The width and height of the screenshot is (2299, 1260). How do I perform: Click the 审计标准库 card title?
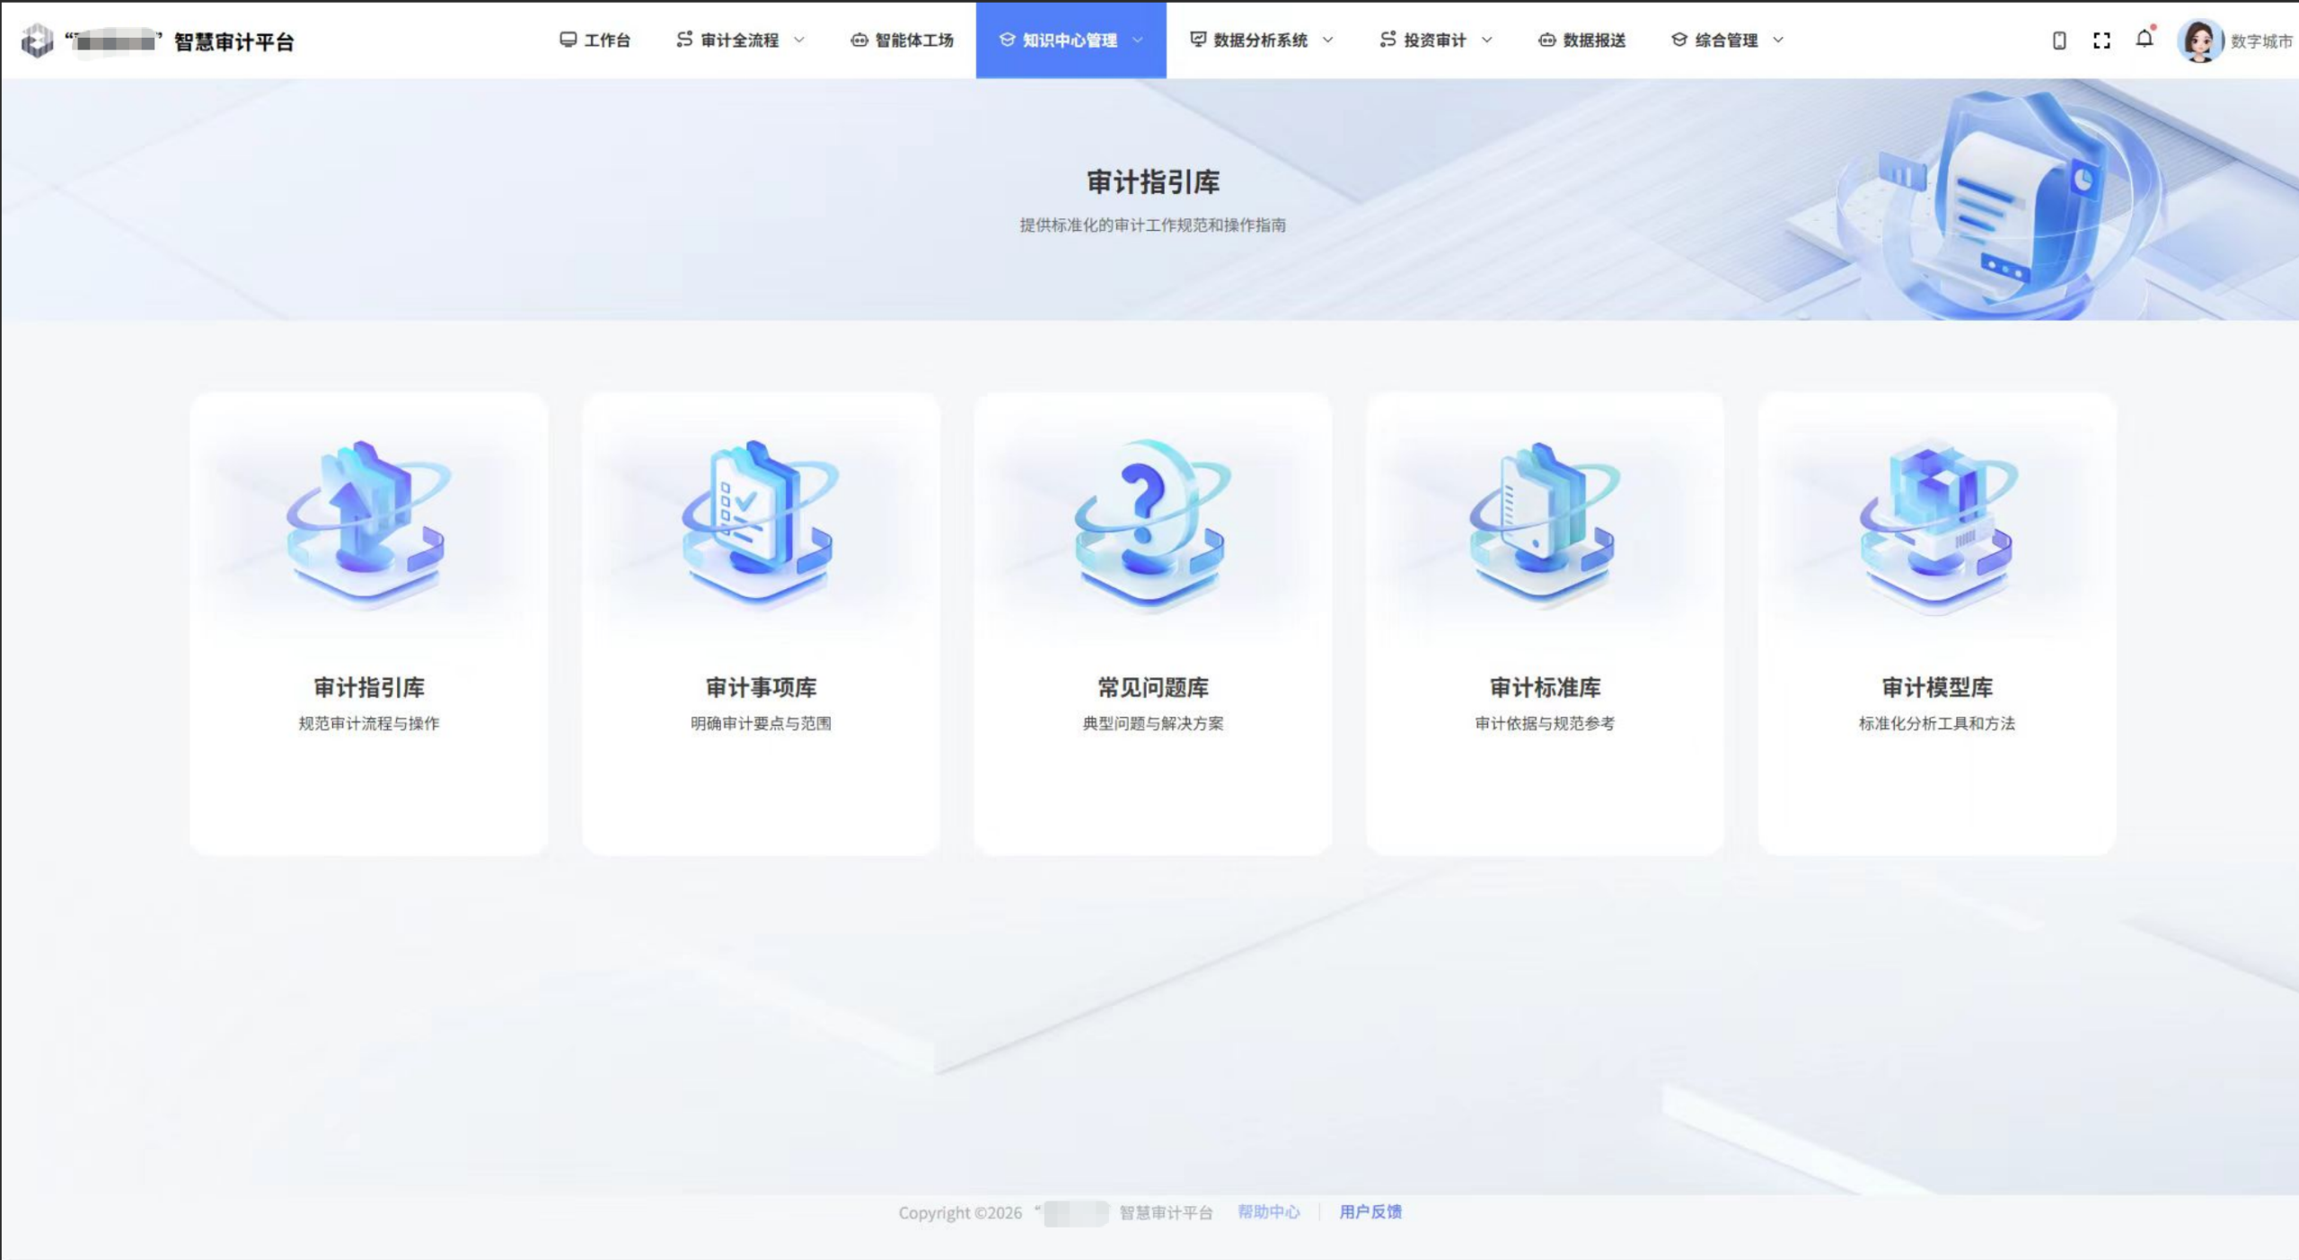(1545, 687)
